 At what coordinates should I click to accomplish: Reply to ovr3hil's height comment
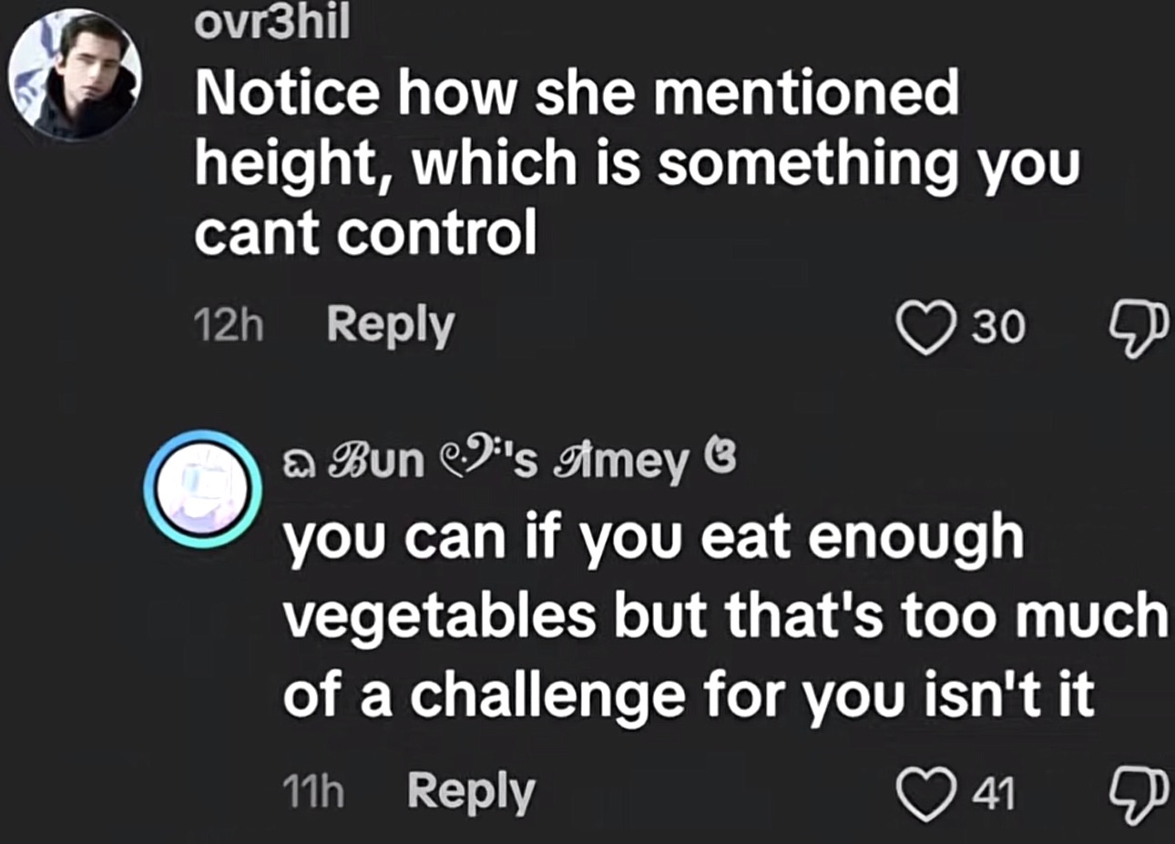point(391,325)
